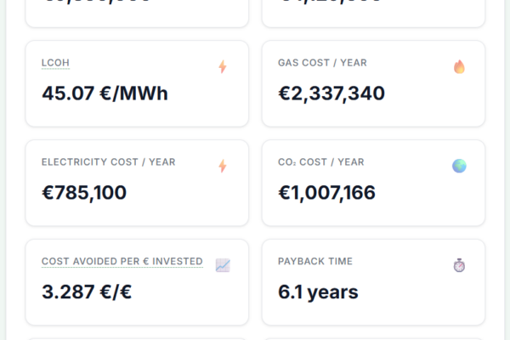Select the 3.287 €/€ value
The image size is (510, 340).
(x=87, y=292)
